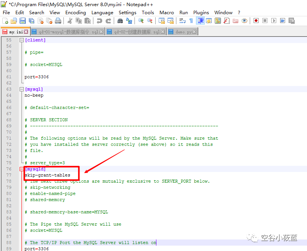Open the View menu
The width and height of the screenshot is (307, 251).
tap(55, 13)
